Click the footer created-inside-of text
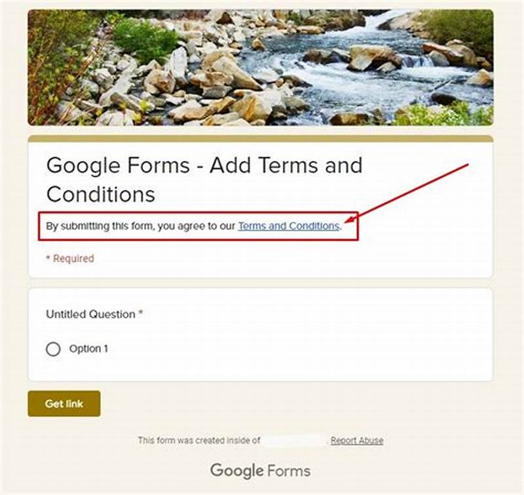 pyautogui.click(x=198, y=441)
